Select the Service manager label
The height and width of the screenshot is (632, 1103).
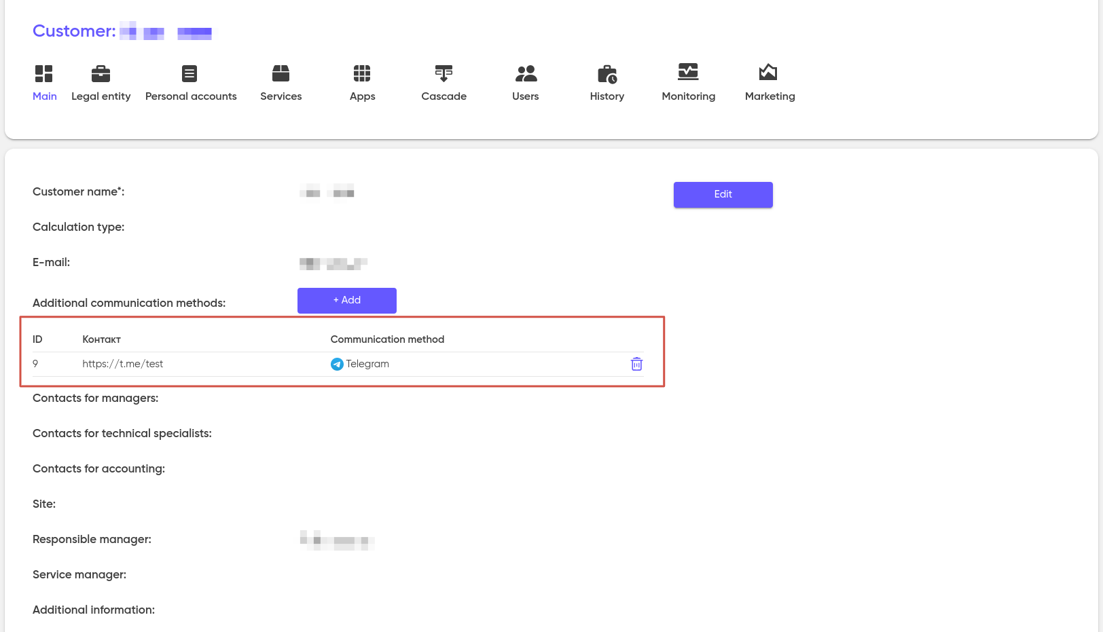[x=79, y=575]
